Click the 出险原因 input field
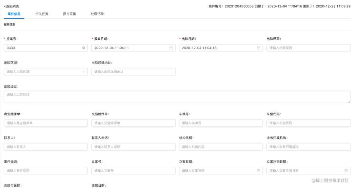The width and height of the screenshot is (354, 188). click(308, 48)
